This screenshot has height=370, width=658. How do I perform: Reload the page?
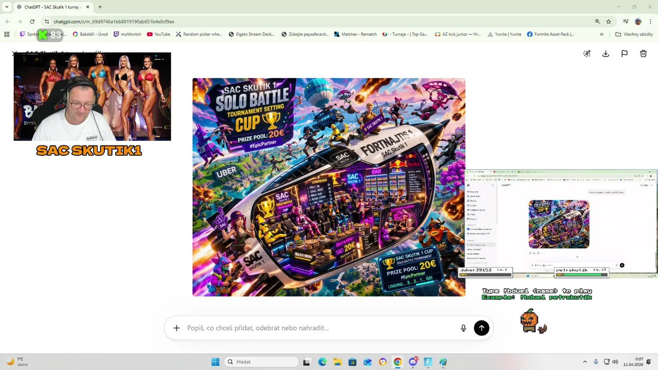click(32, 22)
